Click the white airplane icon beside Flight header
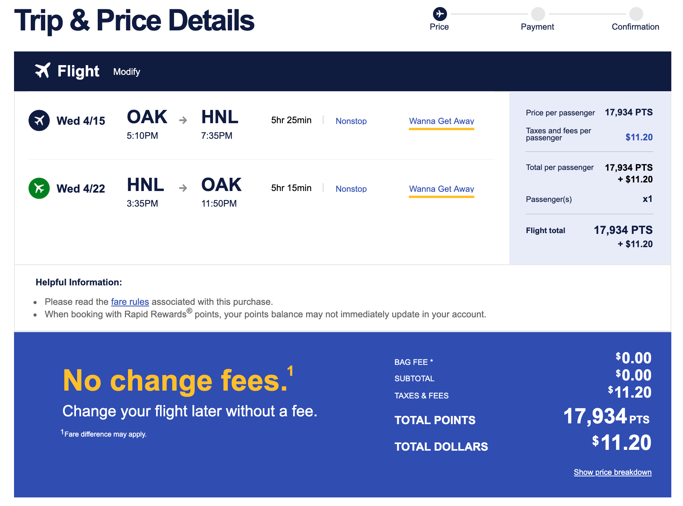This screenshot has width=683, height=506. 42,71
